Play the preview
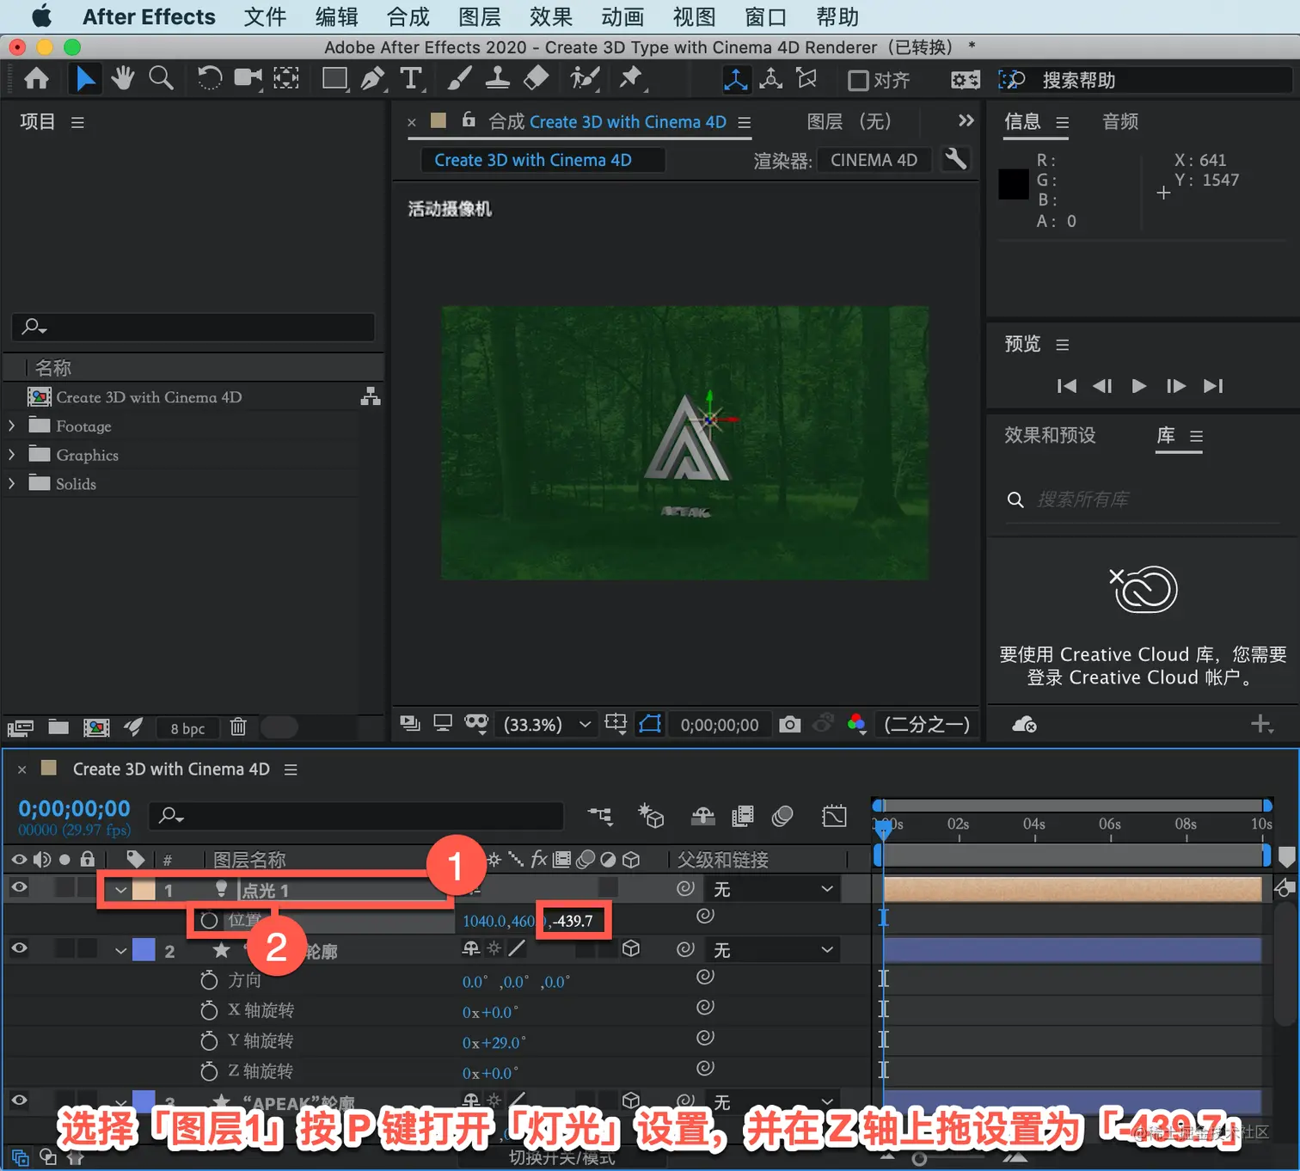 click(1139, 386)
